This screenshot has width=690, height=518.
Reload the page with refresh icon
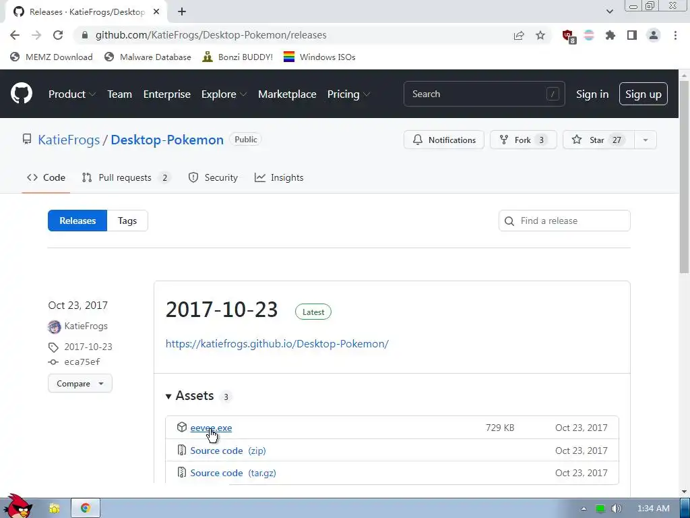(58, 35)
